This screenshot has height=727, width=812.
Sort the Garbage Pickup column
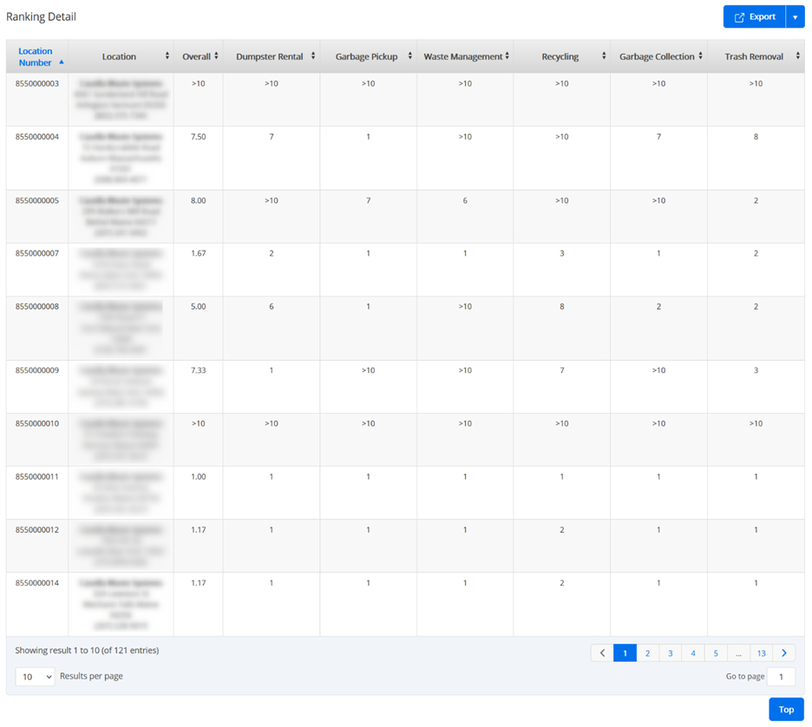click(368, 56)
